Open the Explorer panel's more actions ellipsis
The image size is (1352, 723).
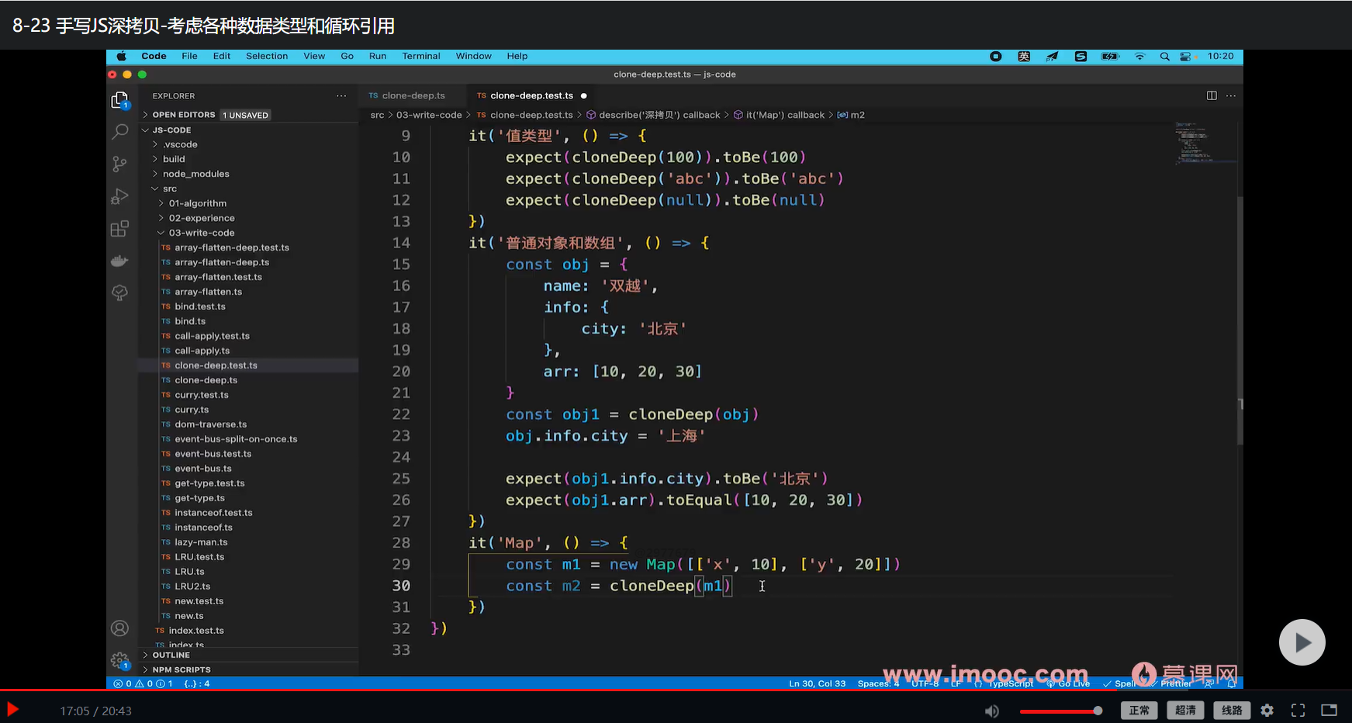click(x=341, y=95)
